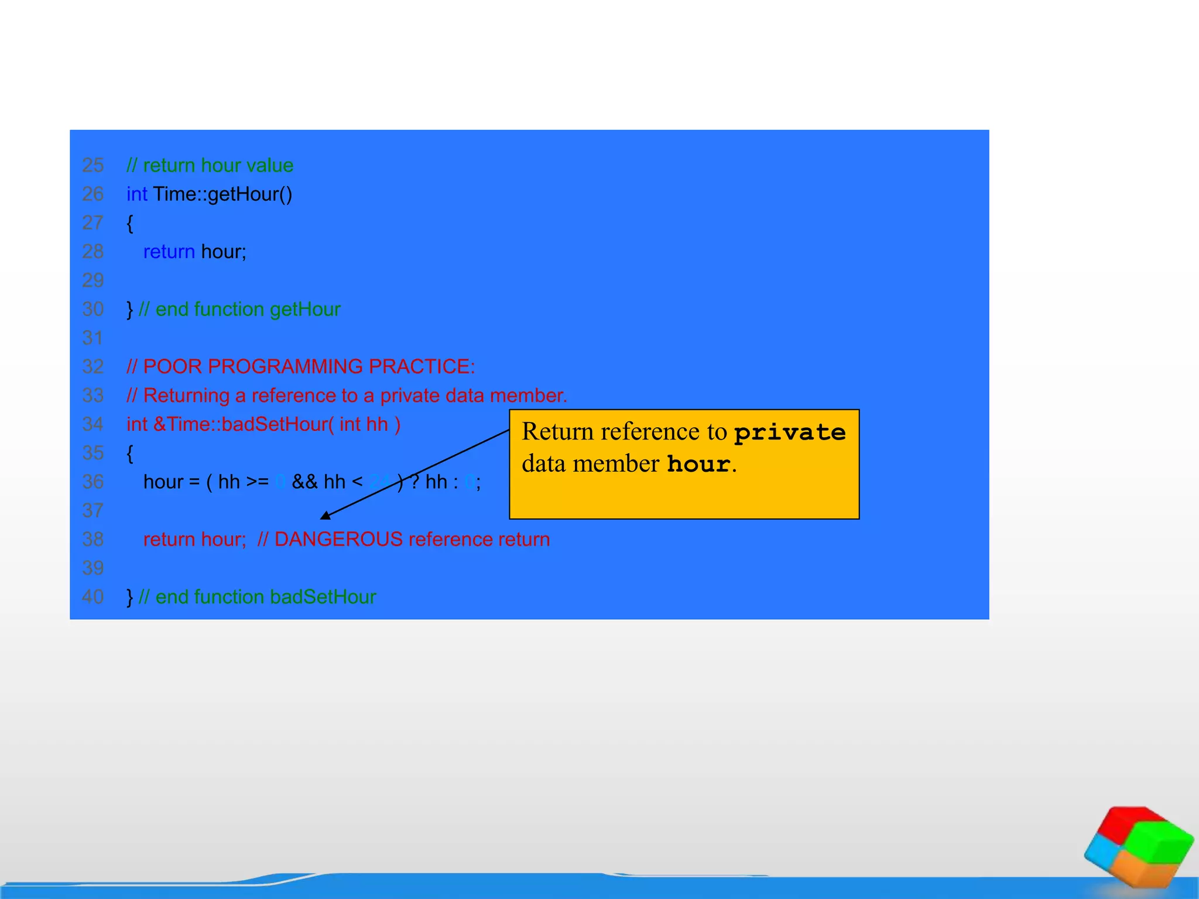Click the opening brace on line 35
Screen dimensions: 1199x899
pos(129,453)
